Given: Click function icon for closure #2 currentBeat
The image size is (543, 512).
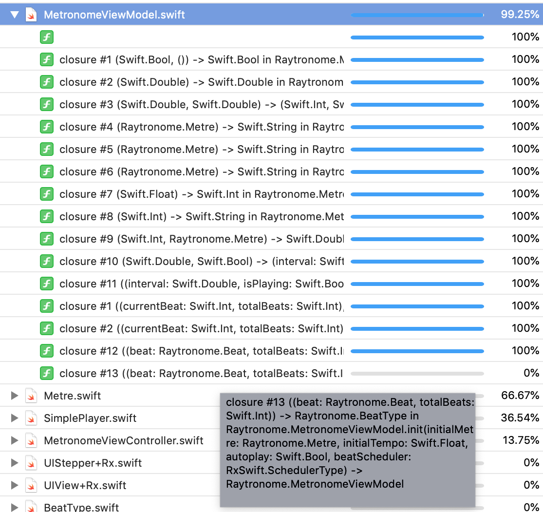Looking at the screenshot, I should 47,328.
